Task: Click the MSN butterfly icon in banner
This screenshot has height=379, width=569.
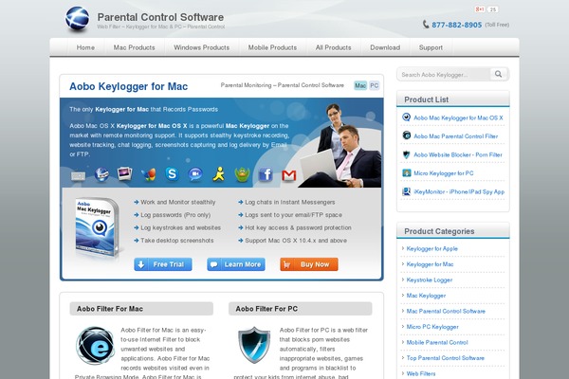Action: click(x=149, y=174)
